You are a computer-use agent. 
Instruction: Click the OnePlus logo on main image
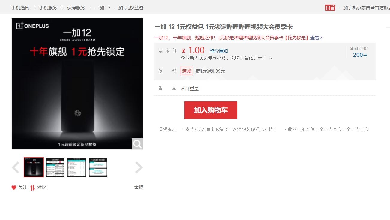point(32,26)
